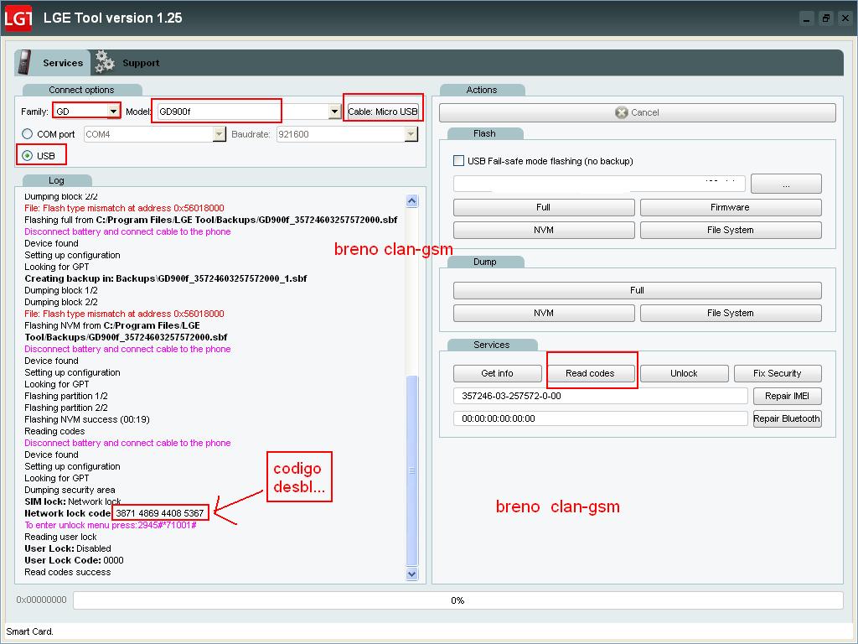Click the browse (...) button
Screen dimensions: 858x644
point(786,184)
